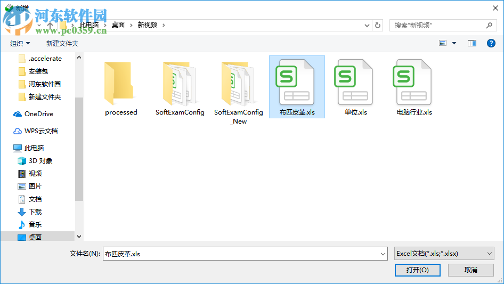Toggle the preview pane icon
This screenshot has width=504, height=284.
[x=472, y=43]
